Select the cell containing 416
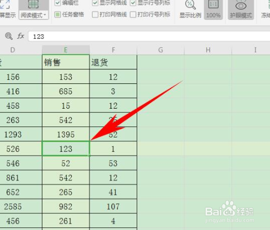The width and height of the screenshot is (270, 230). tap(21, 91)
